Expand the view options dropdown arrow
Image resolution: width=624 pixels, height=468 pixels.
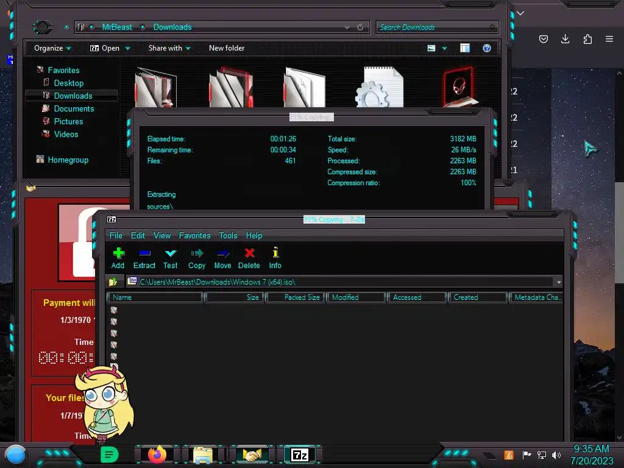444,48
